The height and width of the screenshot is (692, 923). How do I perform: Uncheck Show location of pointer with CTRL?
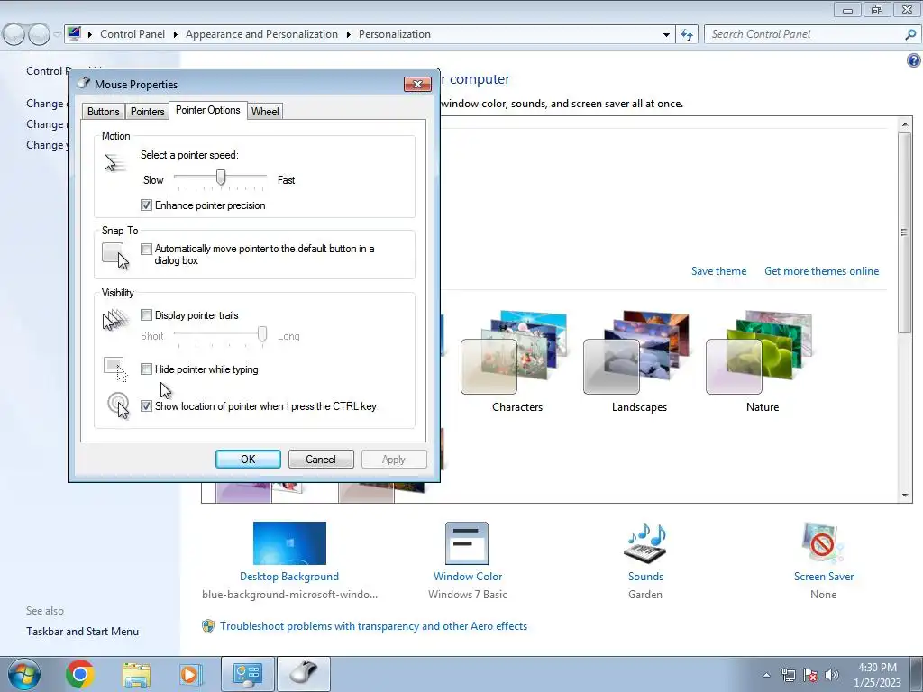coord(147,406)
